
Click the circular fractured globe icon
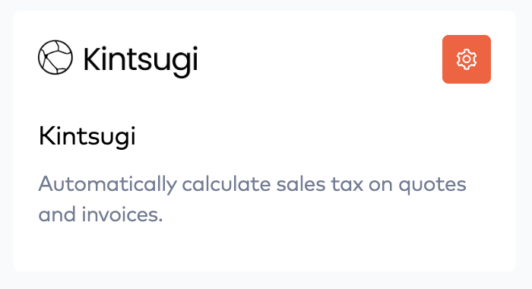[x=55, y=57]
